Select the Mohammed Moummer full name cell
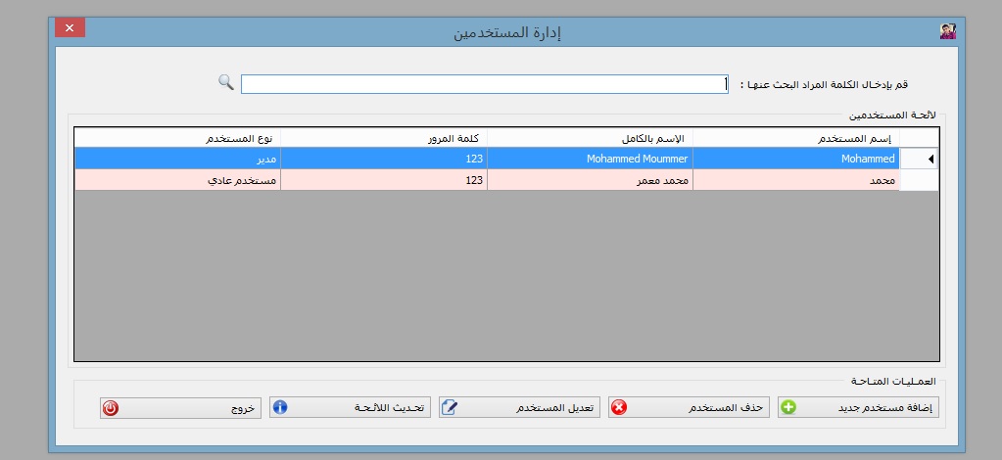 pos(590,159)
